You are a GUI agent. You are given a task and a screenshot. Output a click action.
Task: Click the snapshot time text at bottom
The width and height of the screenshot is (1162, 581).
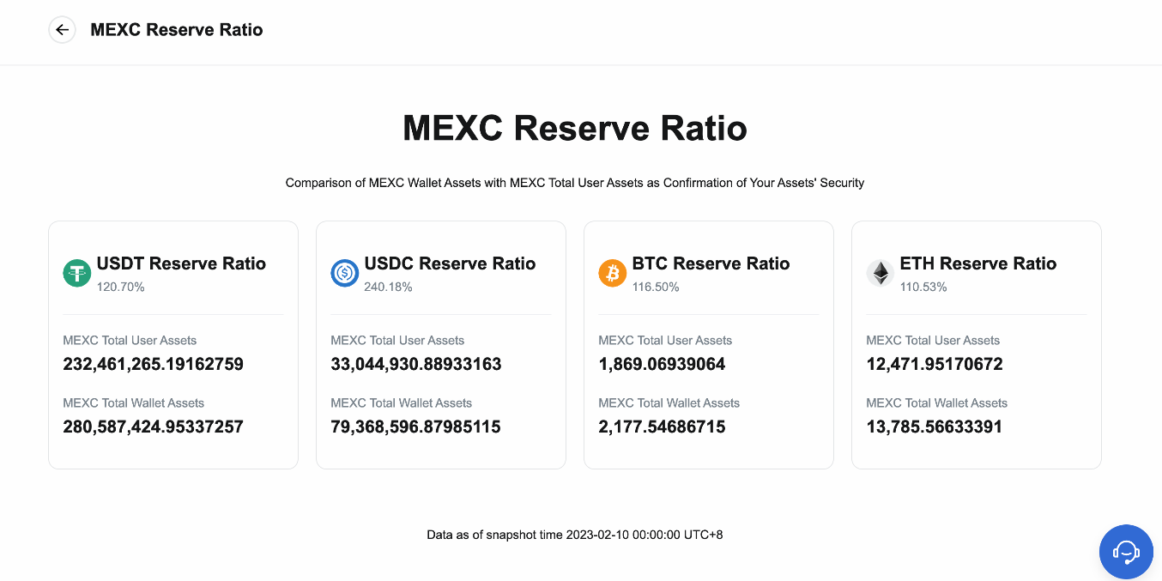pyautogui.click(x=575, y=535)
